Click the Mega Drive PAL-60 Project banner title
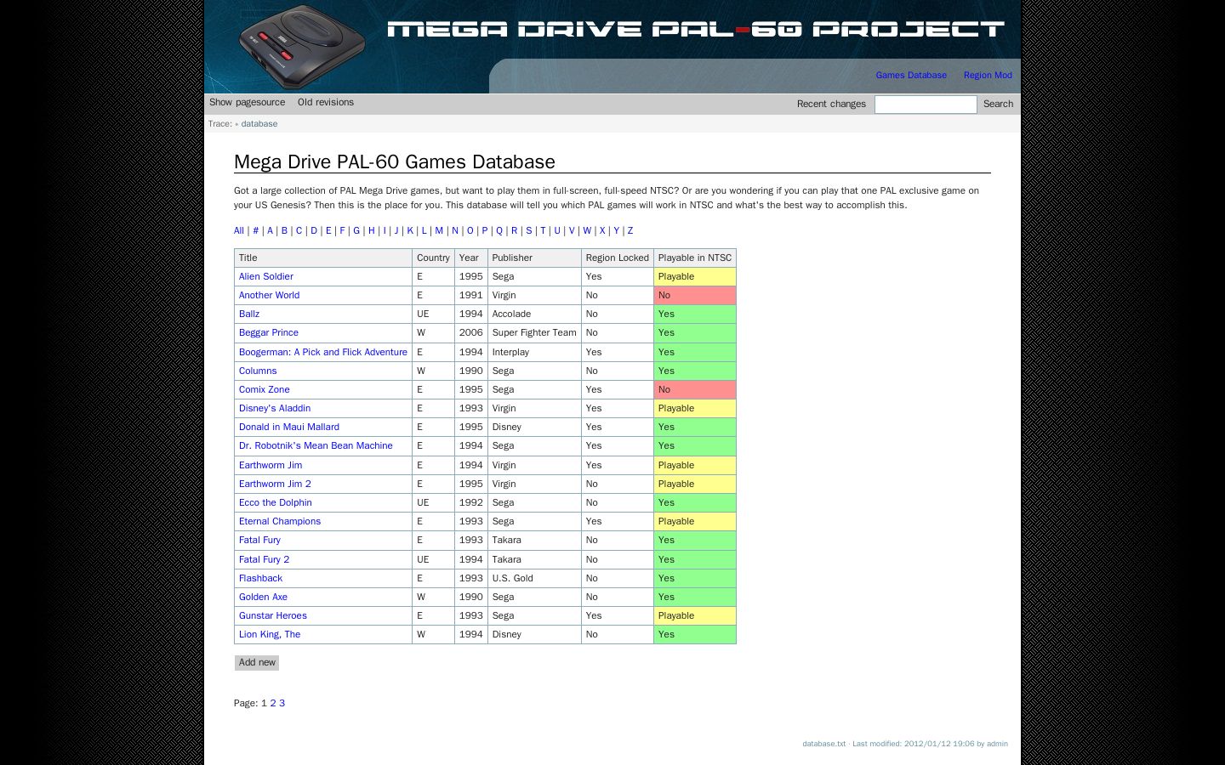The height and width of the screenshot is (765, 1225). point(696,30)
